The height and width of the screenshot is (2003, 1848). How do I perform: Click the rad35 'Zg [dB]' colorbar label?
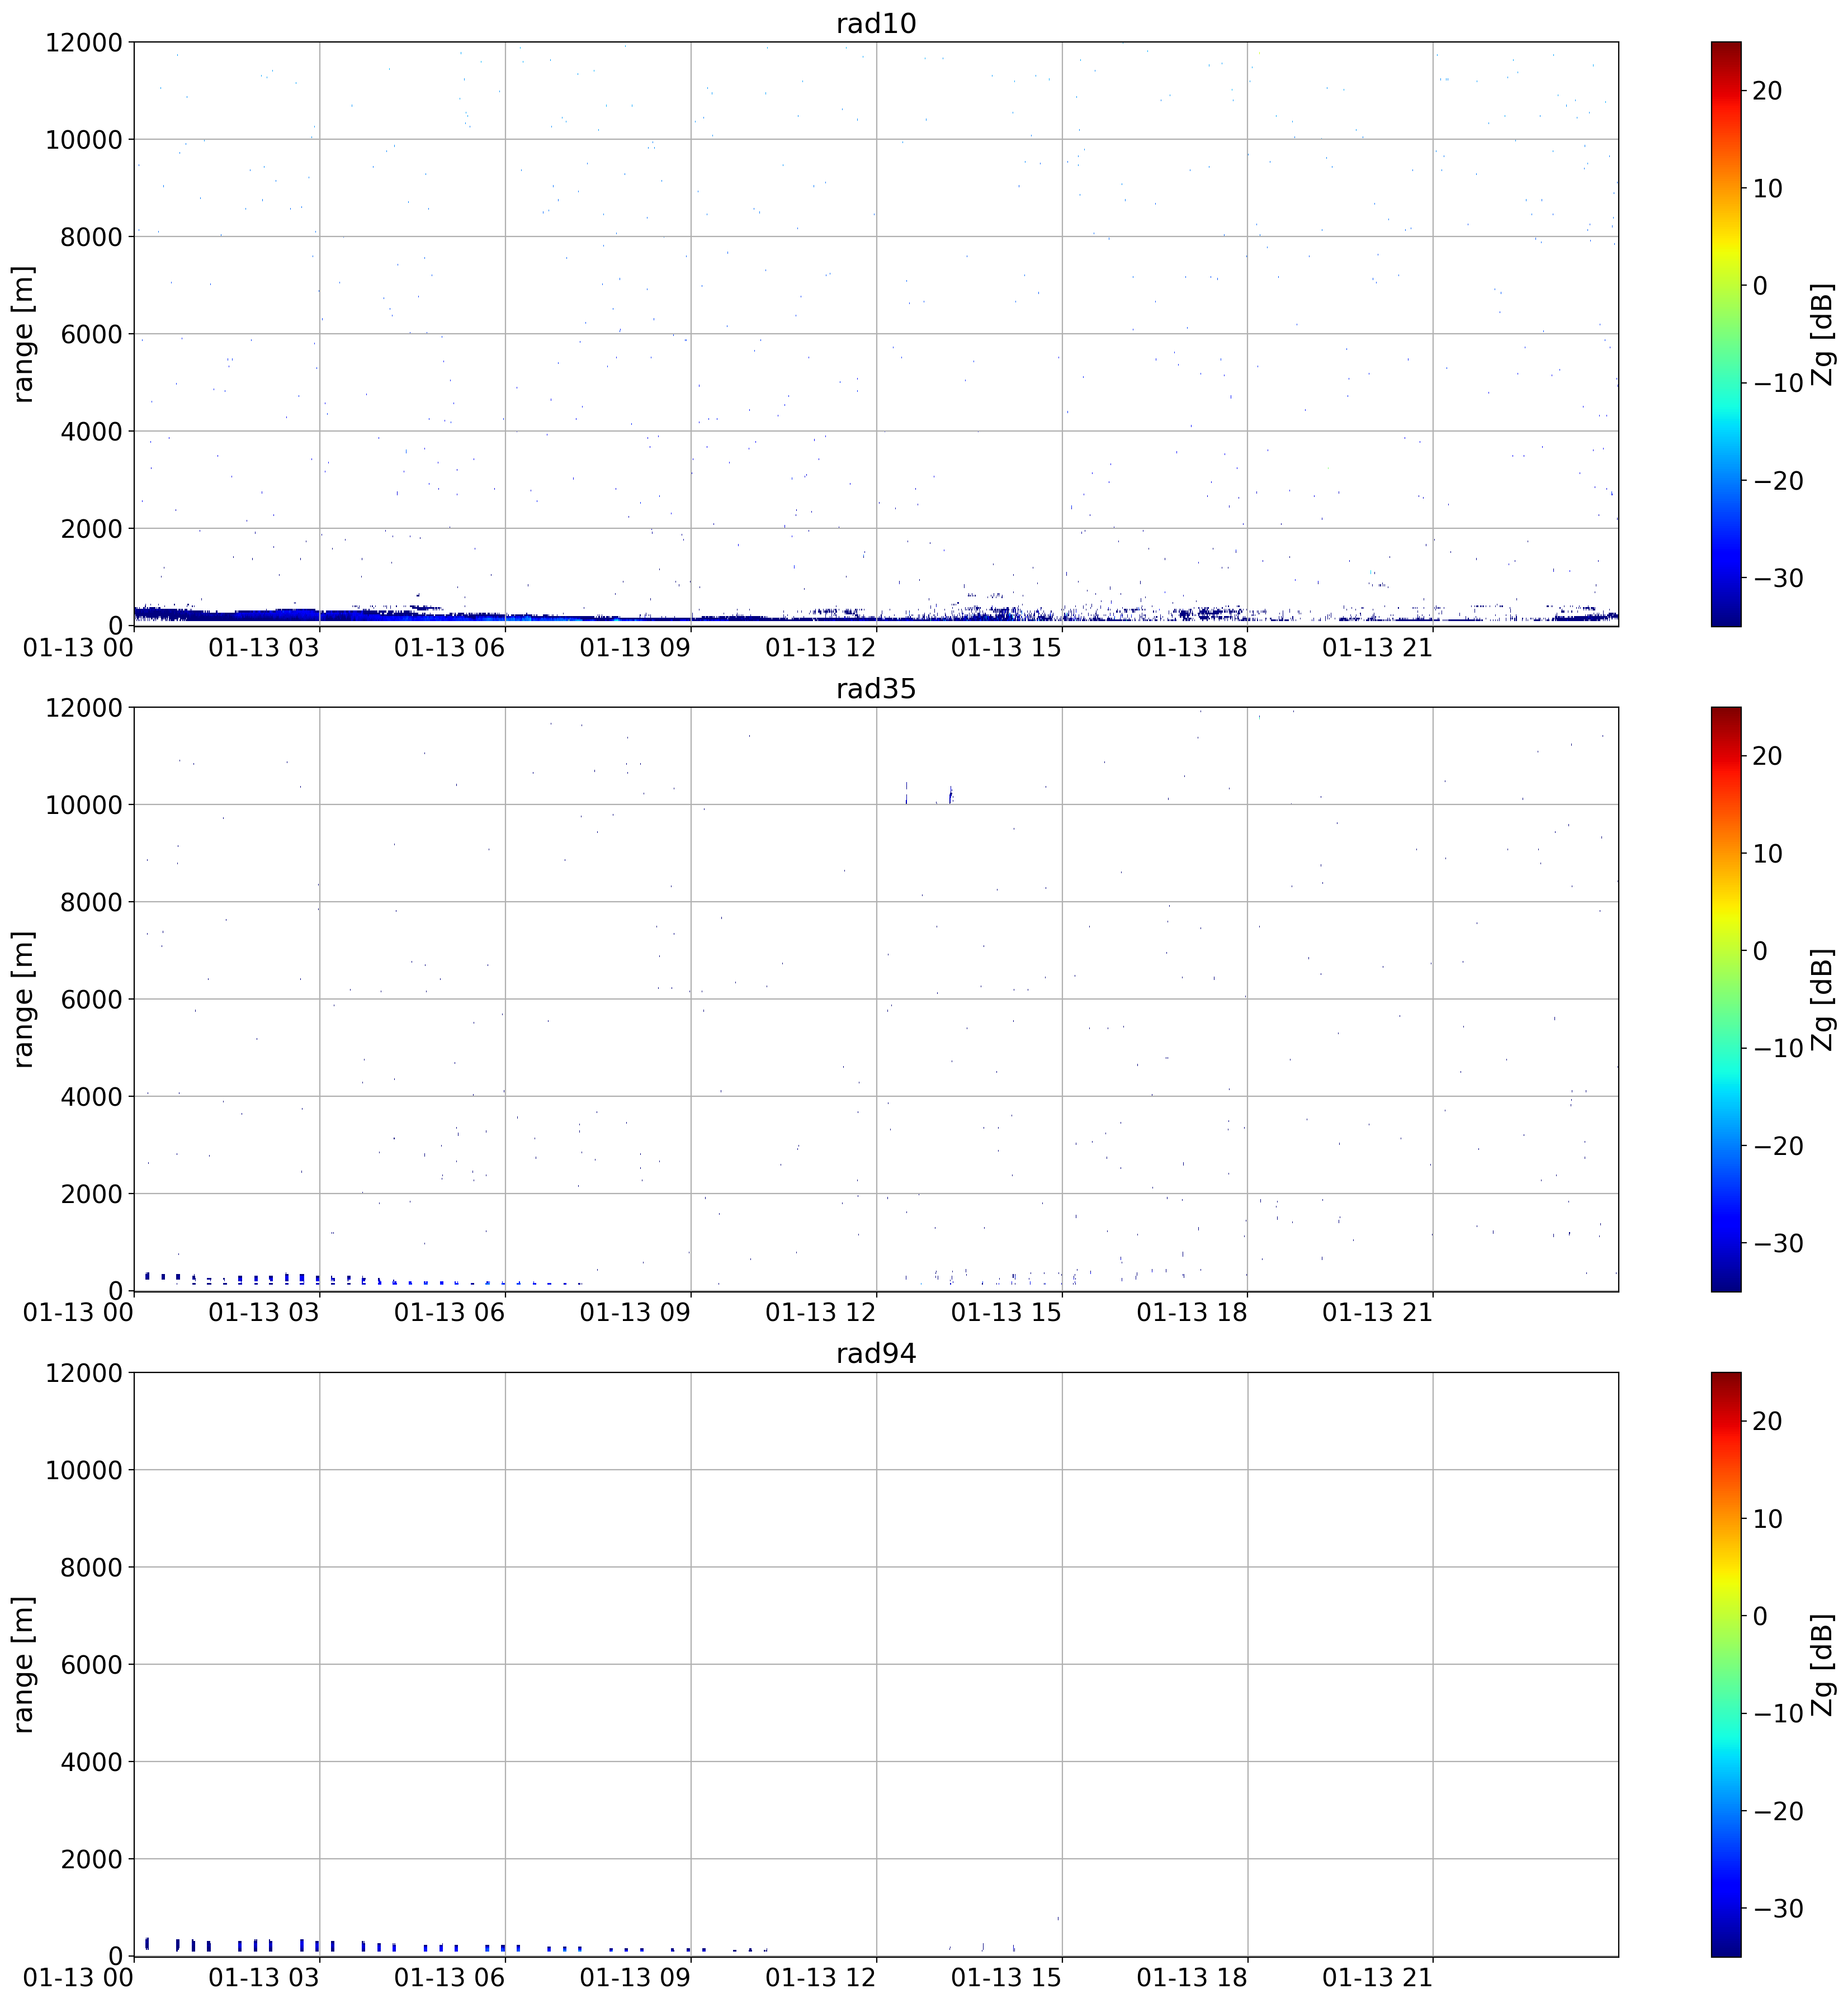pos(1822,999)
